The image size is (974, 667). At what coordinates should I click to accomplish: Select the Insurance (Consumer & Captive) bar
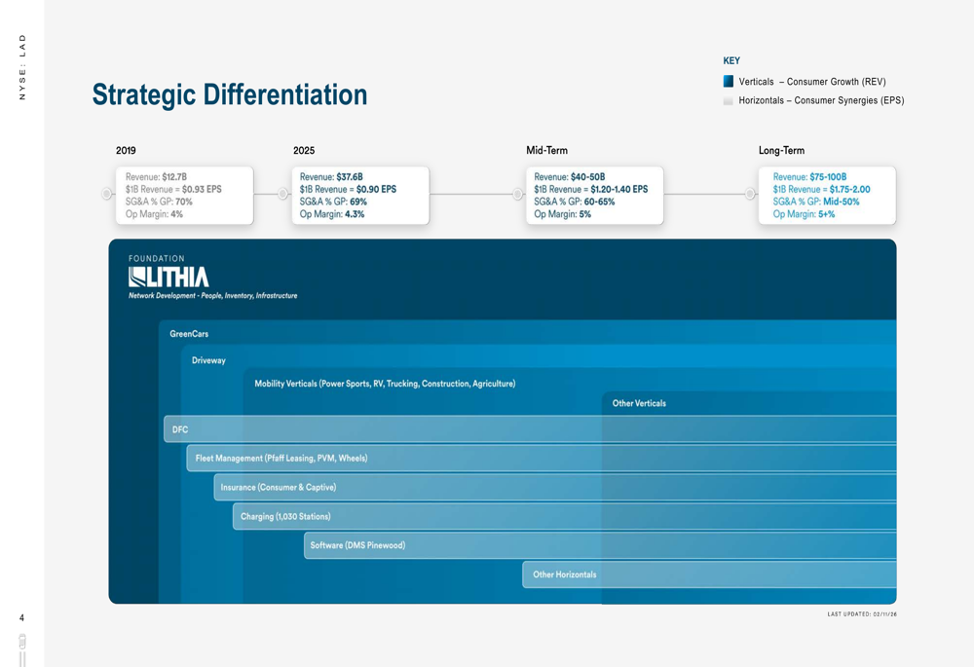[555, 488]
